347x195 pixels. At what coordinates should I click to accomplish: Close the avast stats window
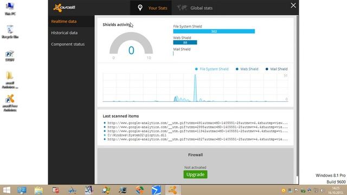pyautogui.click(x=293, y=5)
